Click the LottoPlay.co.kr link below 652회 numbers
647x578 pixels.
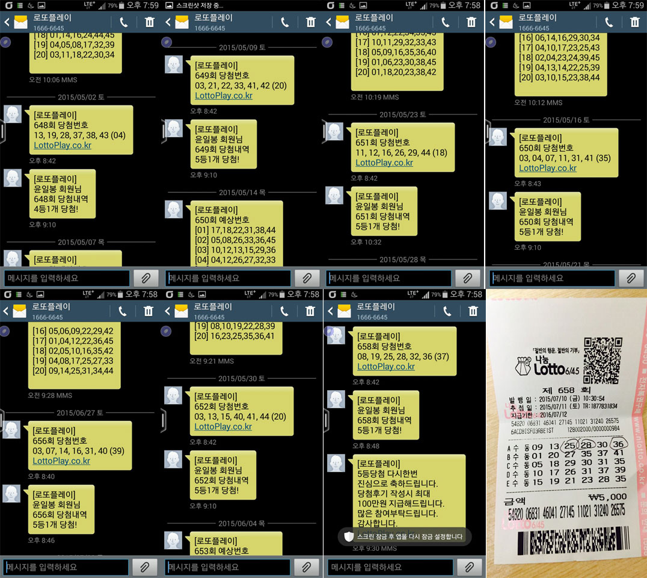pyautogui.click(x=223, y=426)
